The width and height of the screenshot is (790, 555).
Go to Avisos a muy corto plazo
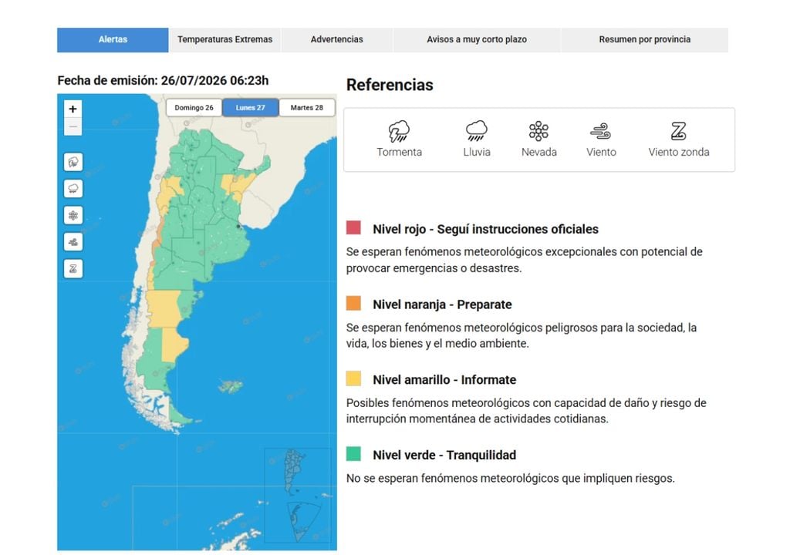coord(477,40)
